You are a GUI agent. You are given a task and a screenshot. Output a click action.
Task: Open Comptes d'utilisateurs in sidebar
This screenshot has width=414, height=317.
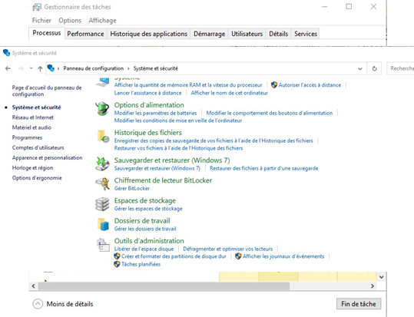pyautogui.click(x=38, y=147)
